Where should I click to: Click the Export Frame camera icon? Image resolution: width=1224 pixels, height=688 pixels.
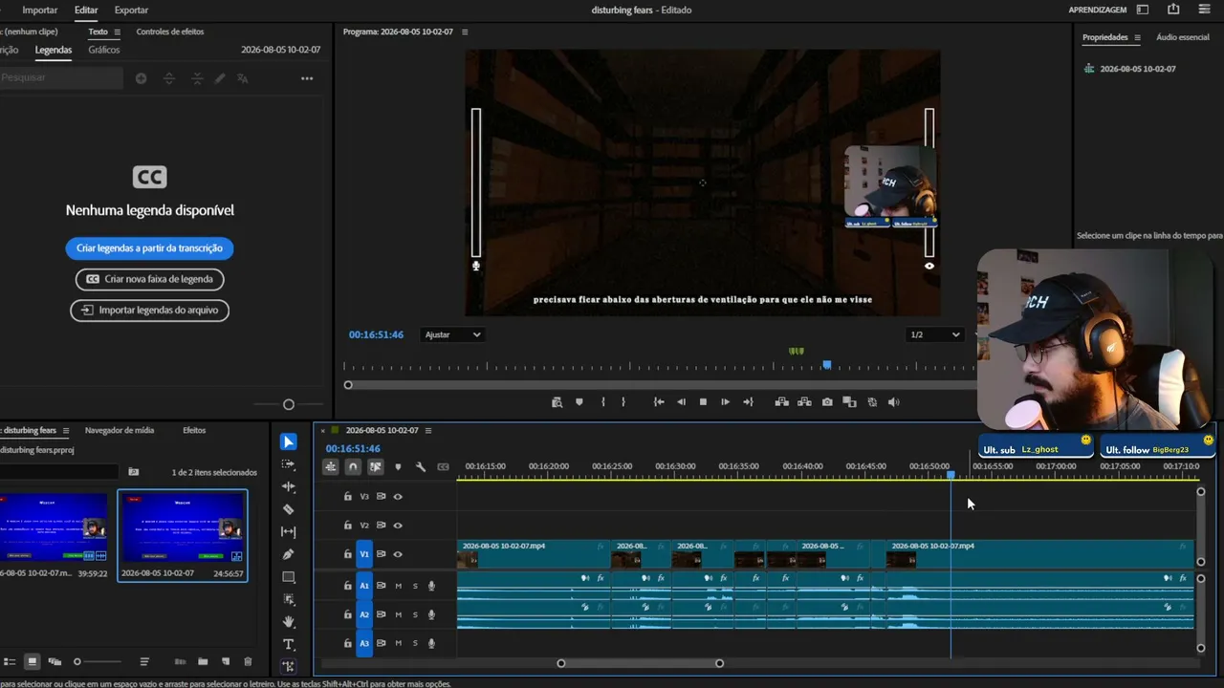coord(827,402)
